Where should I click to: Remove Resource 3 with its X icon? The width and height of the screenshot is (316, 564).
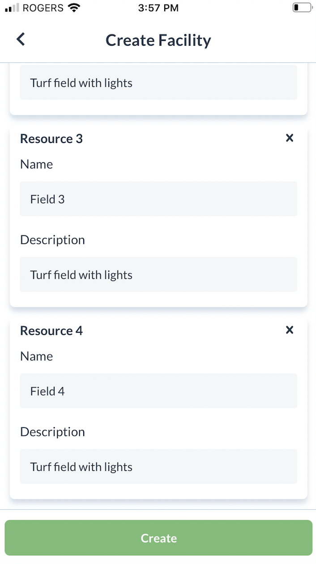pyautogui.click(x=290, y=138)
